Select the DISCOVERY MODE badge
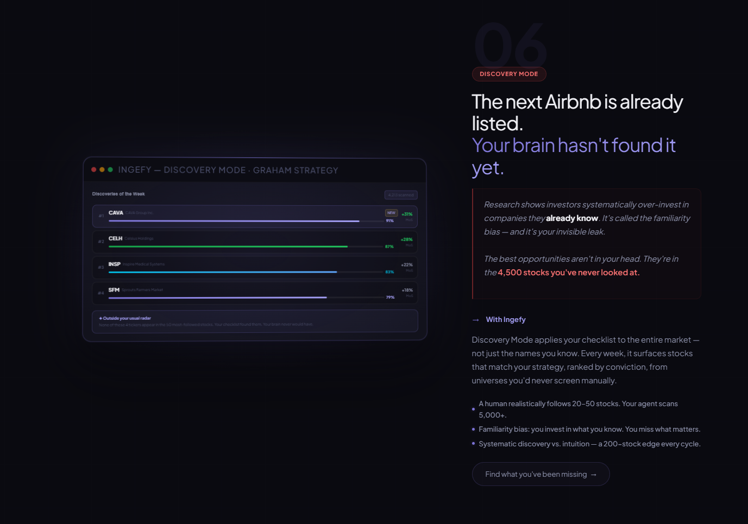The width and height of the screenshot is (748, 524). [509, 74]
